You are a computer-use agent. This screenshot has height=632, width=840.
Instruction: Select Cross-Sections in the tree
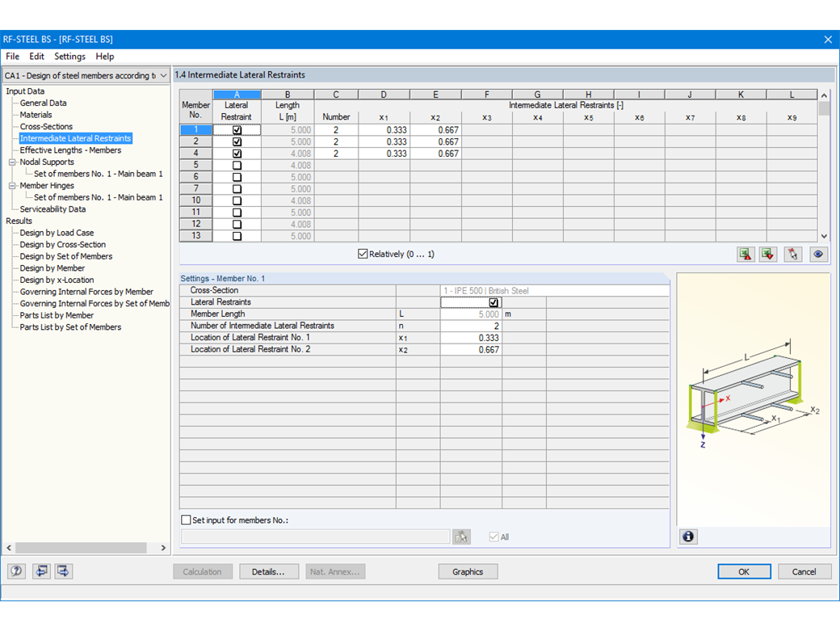click(46, 127)
